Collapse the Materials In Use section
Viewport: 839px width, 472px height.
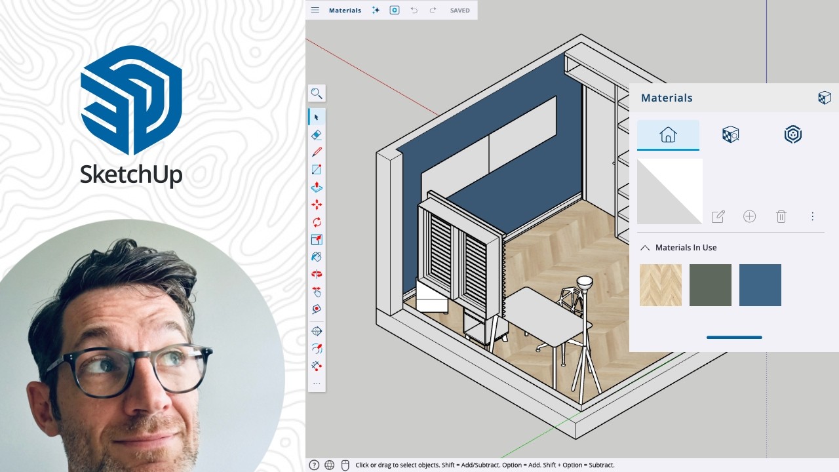click(645, 248)
